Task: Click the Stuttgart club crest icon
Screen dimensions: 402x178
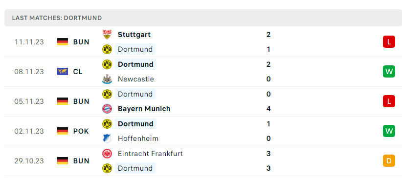Action: 107,35
